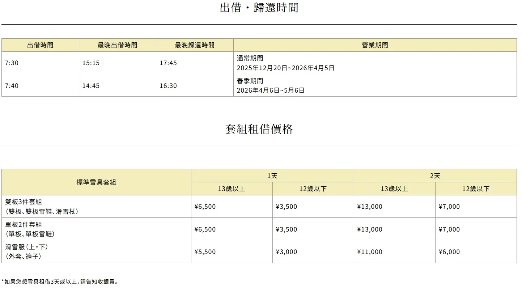Select the 最晚出借時間 column header

(117, 45)
